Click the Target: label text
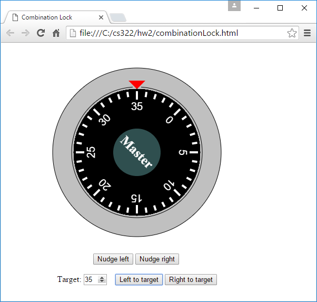The height and width of the screenshot is (302, 317). 69,279
